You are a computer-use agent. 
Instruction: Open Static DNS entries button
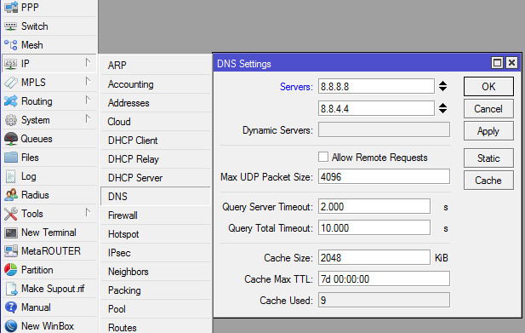point(488,158)
